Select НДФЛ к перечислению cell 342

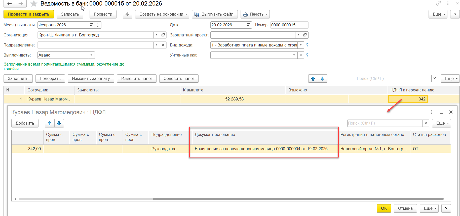(408, 99)
